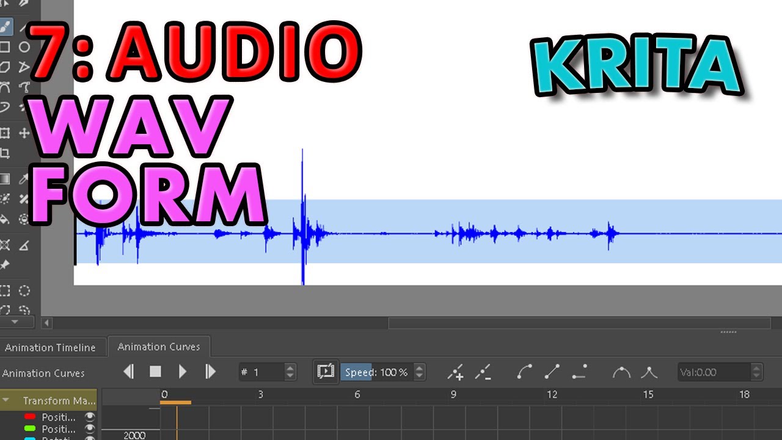The image size is (782, 440).
Task: Stop animation playback
Action: point(155,372)
